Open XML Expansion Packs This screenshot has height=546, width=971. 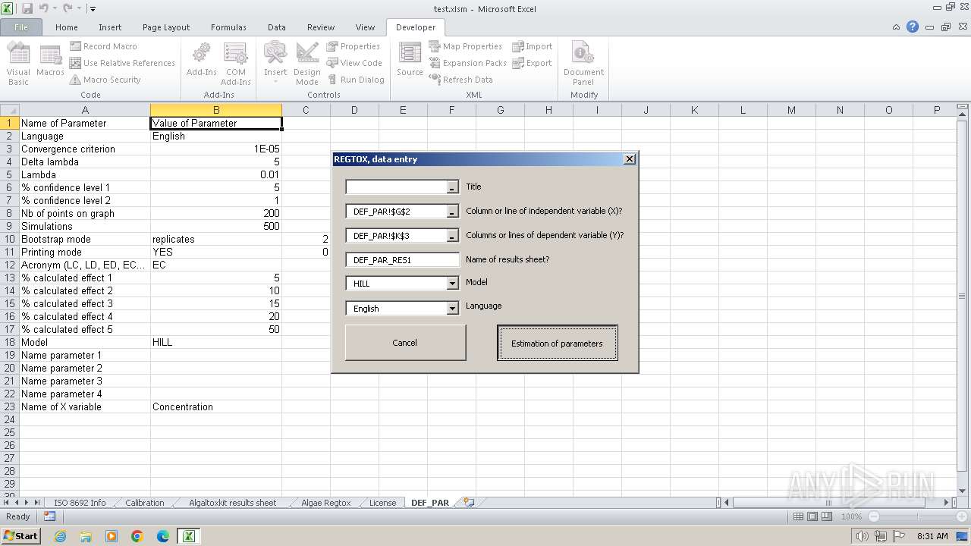(x=468, y=63)
